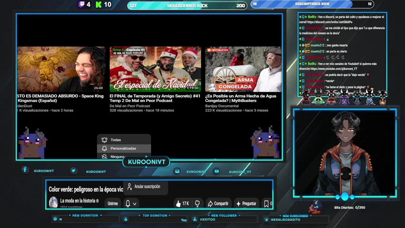Open the Space King Kingsmas video thumbnail
The image size is (405, 228).
point(61,69)
